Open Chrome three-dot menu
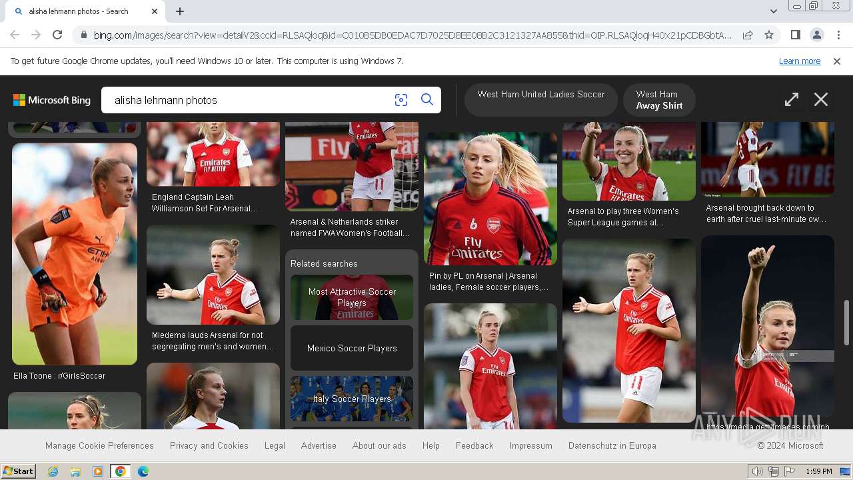This screenshot has height=480, width=853. click(x=838, y=35)
